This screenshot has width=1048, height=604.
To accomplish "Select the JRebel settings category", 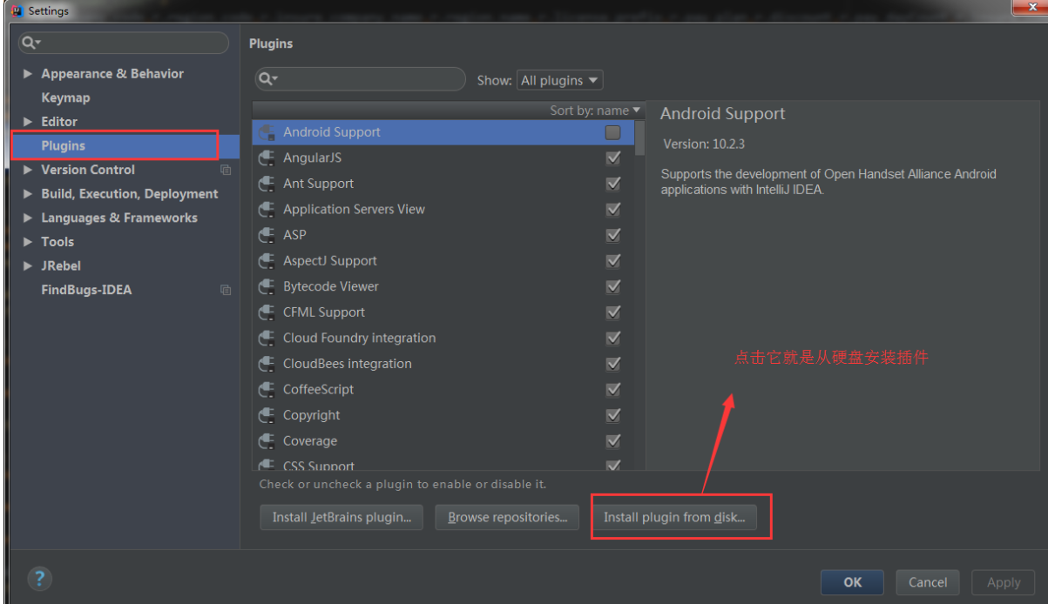I will 61,265.
